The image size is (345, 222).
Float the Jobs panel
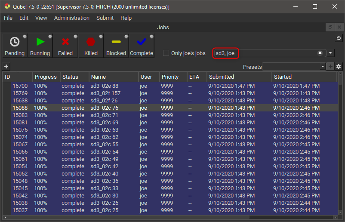click(x=330, y=27)
